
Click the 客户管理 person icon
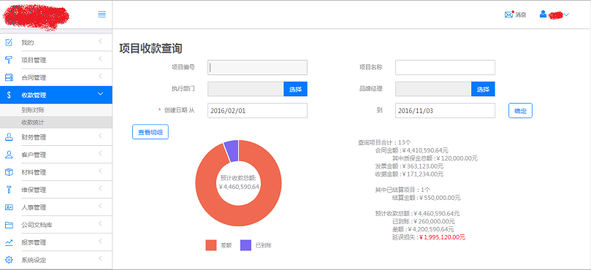coord(9,155)
